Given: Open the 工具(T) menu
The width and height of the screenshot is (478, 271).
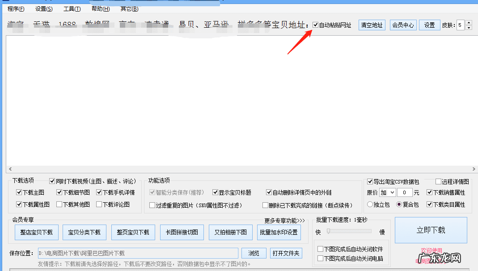Looking at the screenshot, I should pos(71,8).
